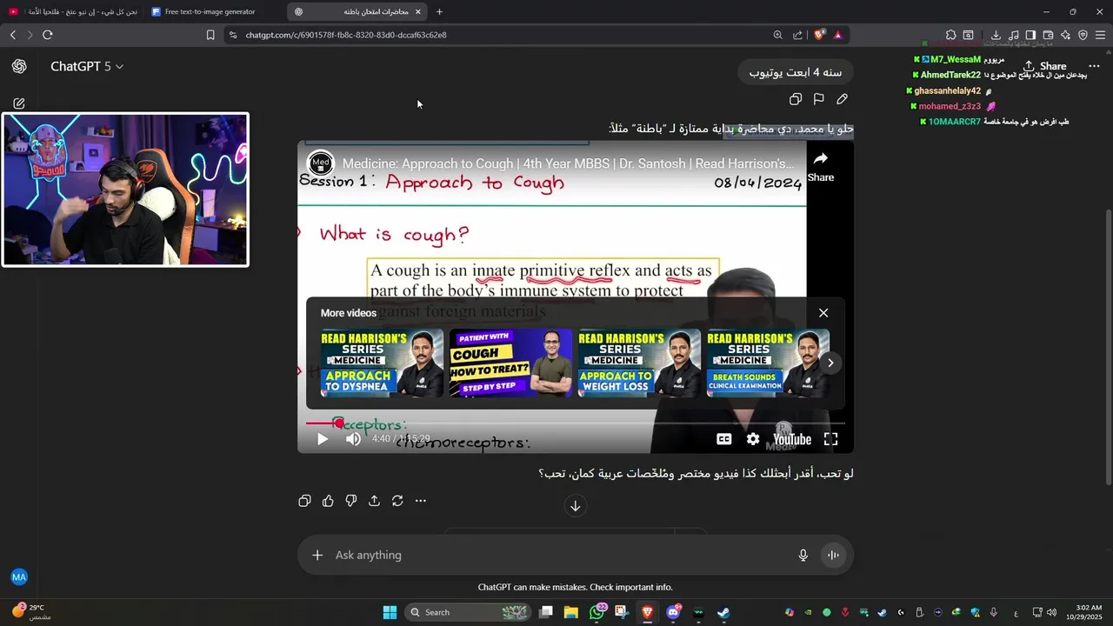The height and width of the screenshot is (626, 1113).
Task: Toggle the browser sidebar panel
Action: point(1030,35)
